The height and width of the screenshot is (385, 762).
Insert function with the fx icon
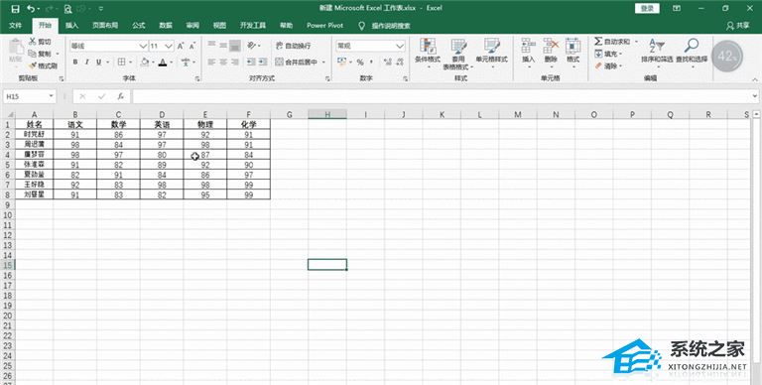pyautogui.click(x=120, y=96)
